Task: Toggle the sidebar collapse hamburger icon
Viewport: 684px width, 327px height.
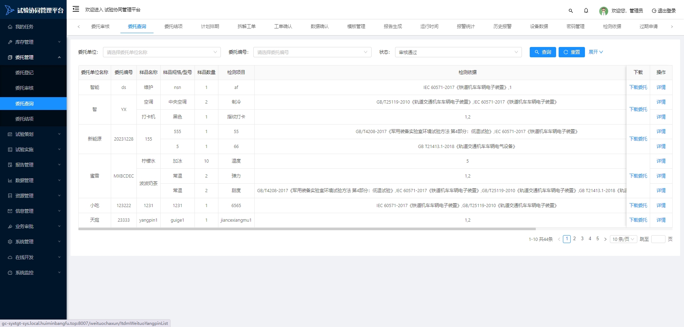Action: coord(76,9)
